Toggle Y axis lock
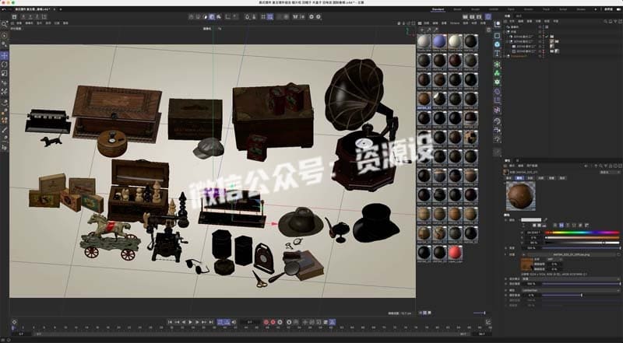Image resolution: width=623 pixels, height=343 pixels. [30, 16]
